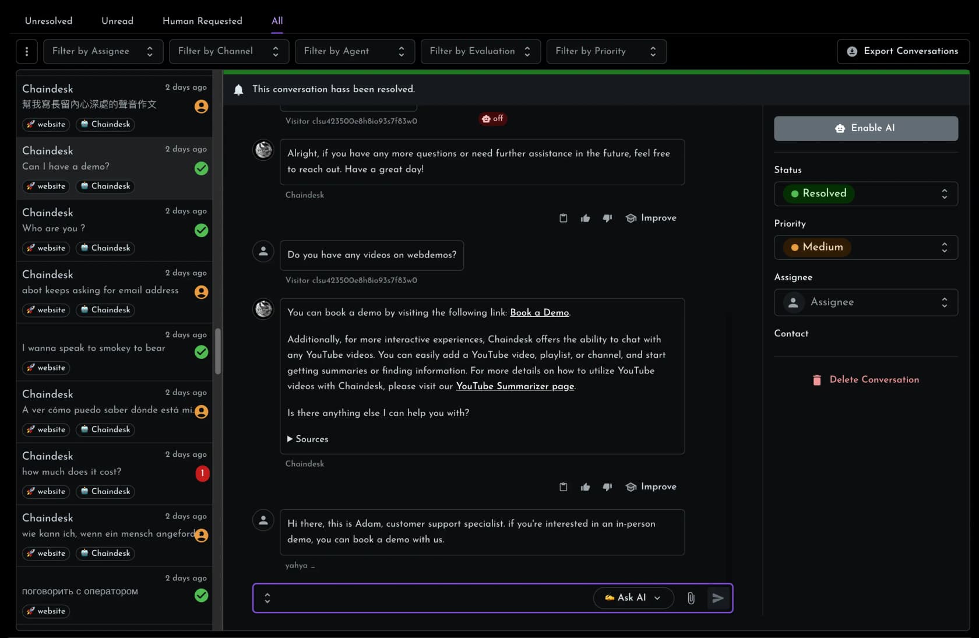This screenshot has height=638, width=979.
Task: Open Filter by Evaluation dropdown
Action: [x=481, y=51]
